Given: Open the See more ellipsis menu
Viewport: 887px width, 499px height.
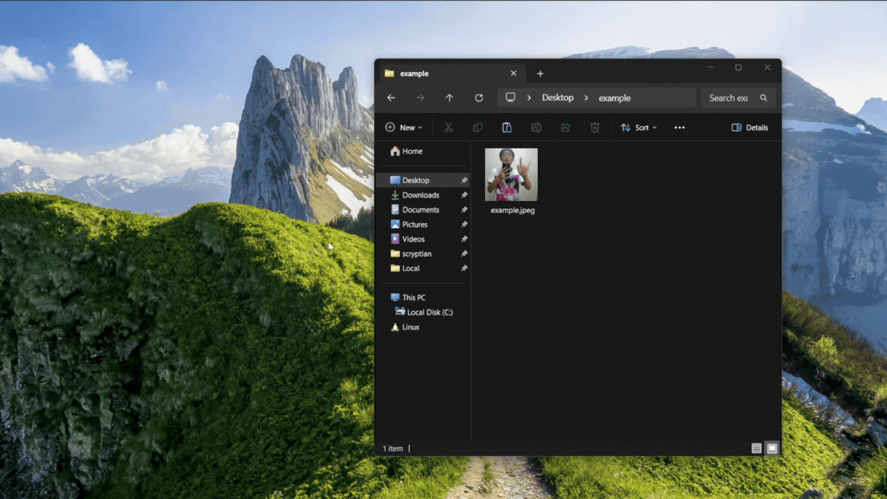Looking at the screenshot, I should click(x=680, y=128).
